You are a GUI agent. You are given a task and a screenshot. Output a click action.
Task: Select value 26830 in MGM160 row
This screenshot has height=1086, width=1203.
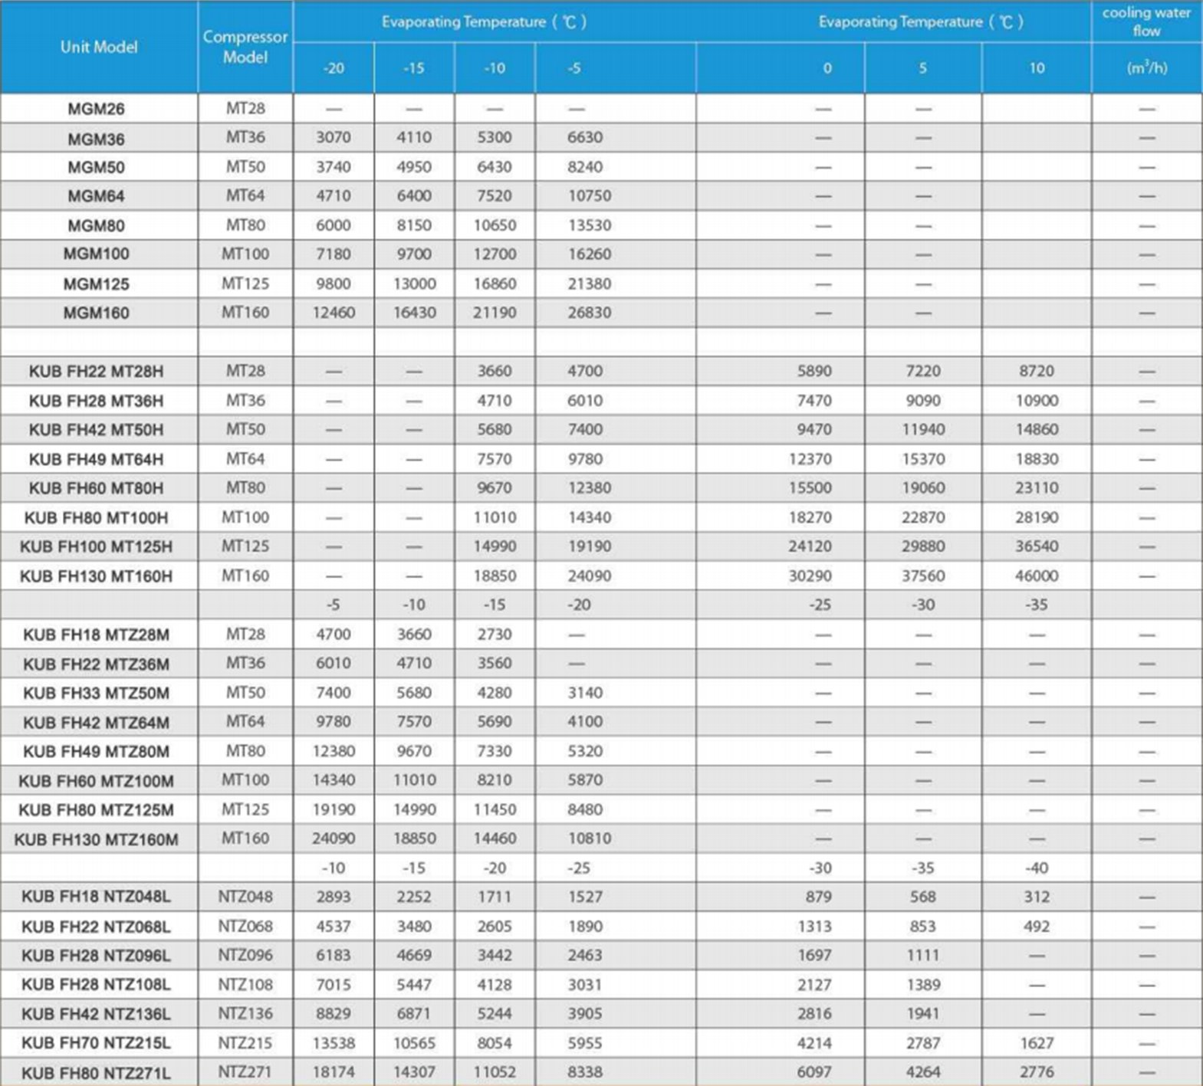(x=589, y=313)
